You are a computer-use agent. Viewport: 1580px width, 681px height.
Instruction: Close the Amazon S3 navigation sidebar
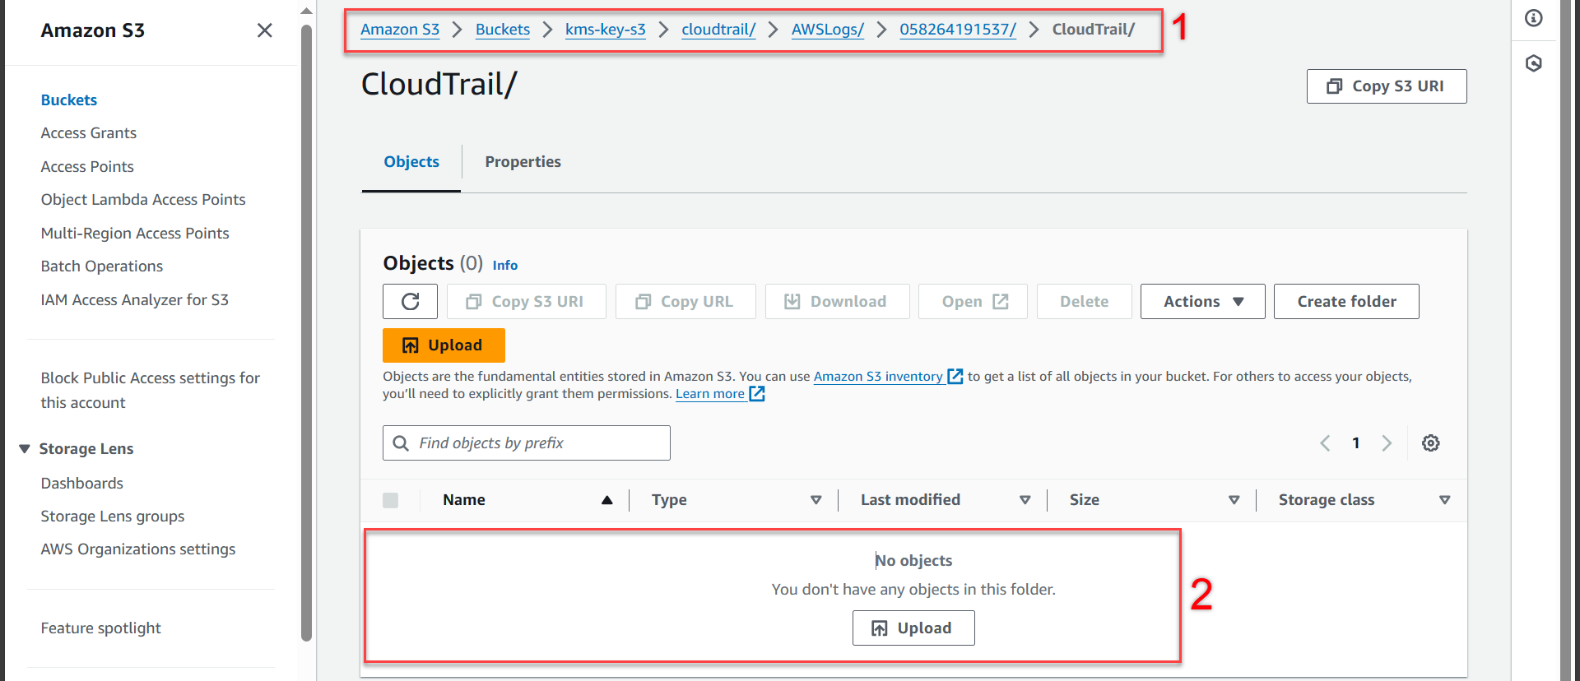[x=264, y=30]
